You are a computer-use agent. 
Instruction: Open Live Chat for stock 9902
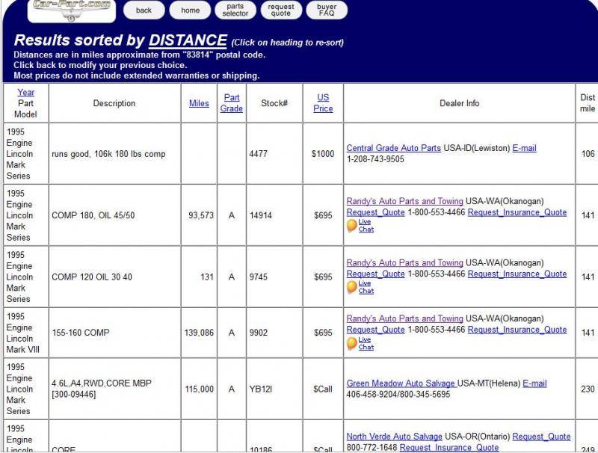click(x=365, y=343)
